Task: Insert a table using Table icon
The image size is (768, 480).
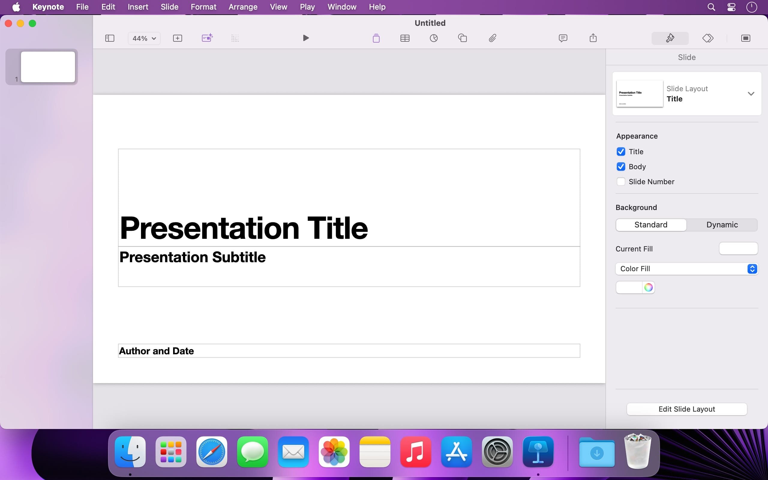Action: click(x=405, y=38)
